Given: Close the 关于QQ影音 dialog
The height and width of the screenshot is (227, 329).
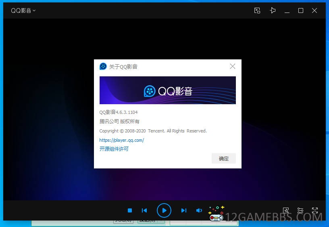Looking at the screenshot, I should pyautogui.click(x=233, y=66).
